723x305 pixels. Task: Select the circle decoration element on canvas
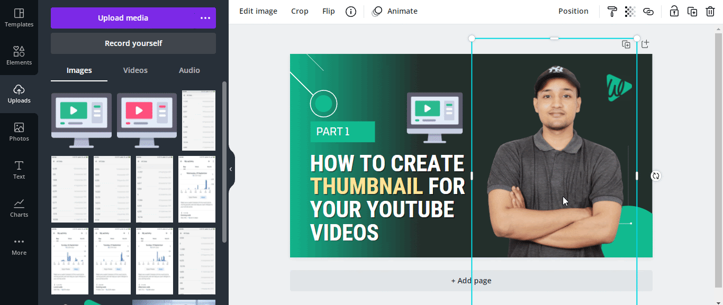click(323, 104)
